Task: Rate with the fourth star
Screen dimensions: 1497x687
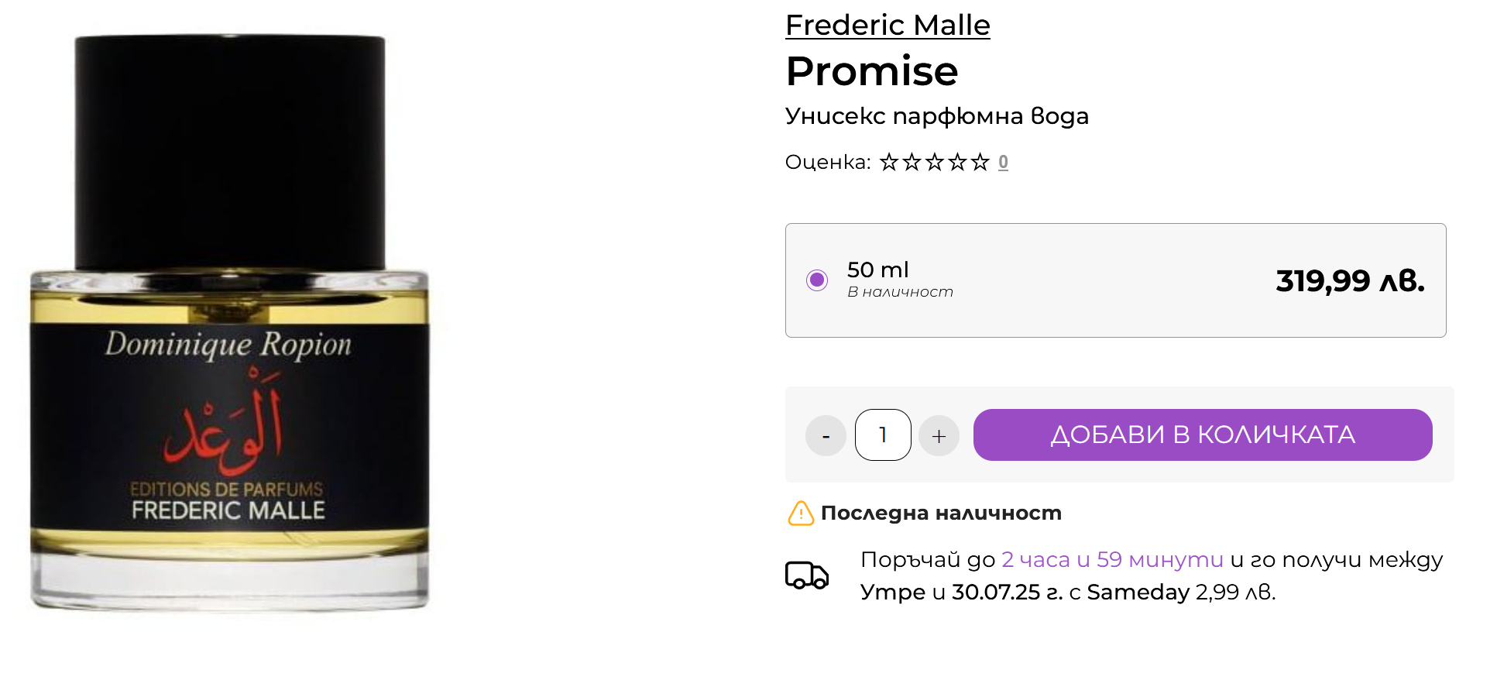Action: tap(958, 162)
